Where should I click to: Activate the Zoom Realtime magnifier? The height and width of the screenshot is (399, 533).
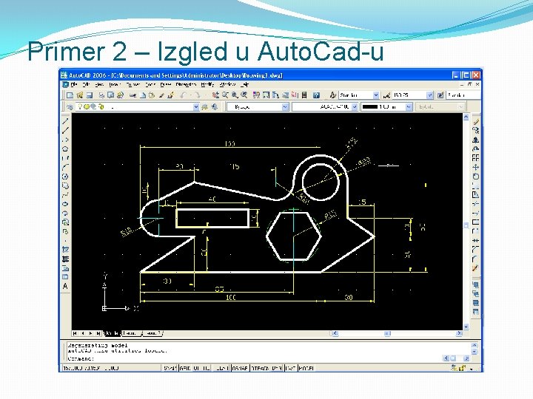225,95
